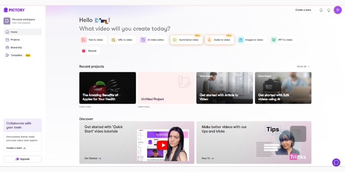The width and height of the screenshot is (345, 172).
Task: Click the arrow next to How To
Action: click(x=212, y=158)
